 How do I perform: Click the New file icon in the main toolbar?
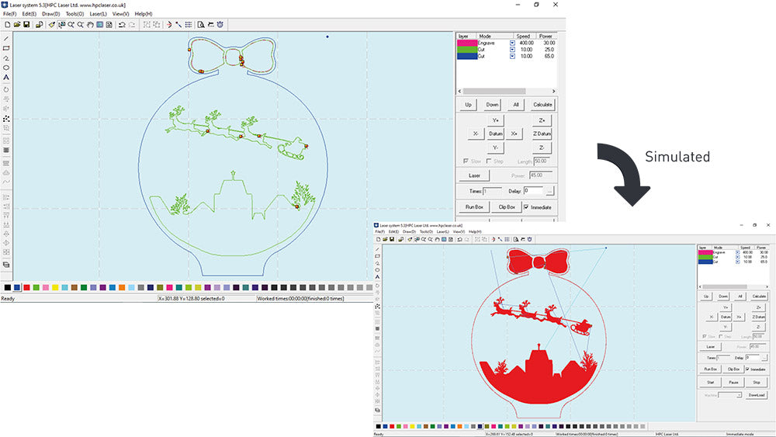point(6,25)
